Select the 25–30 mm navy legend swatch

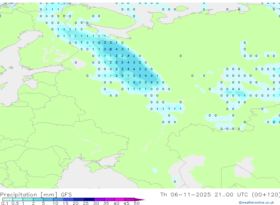(89, 199)
